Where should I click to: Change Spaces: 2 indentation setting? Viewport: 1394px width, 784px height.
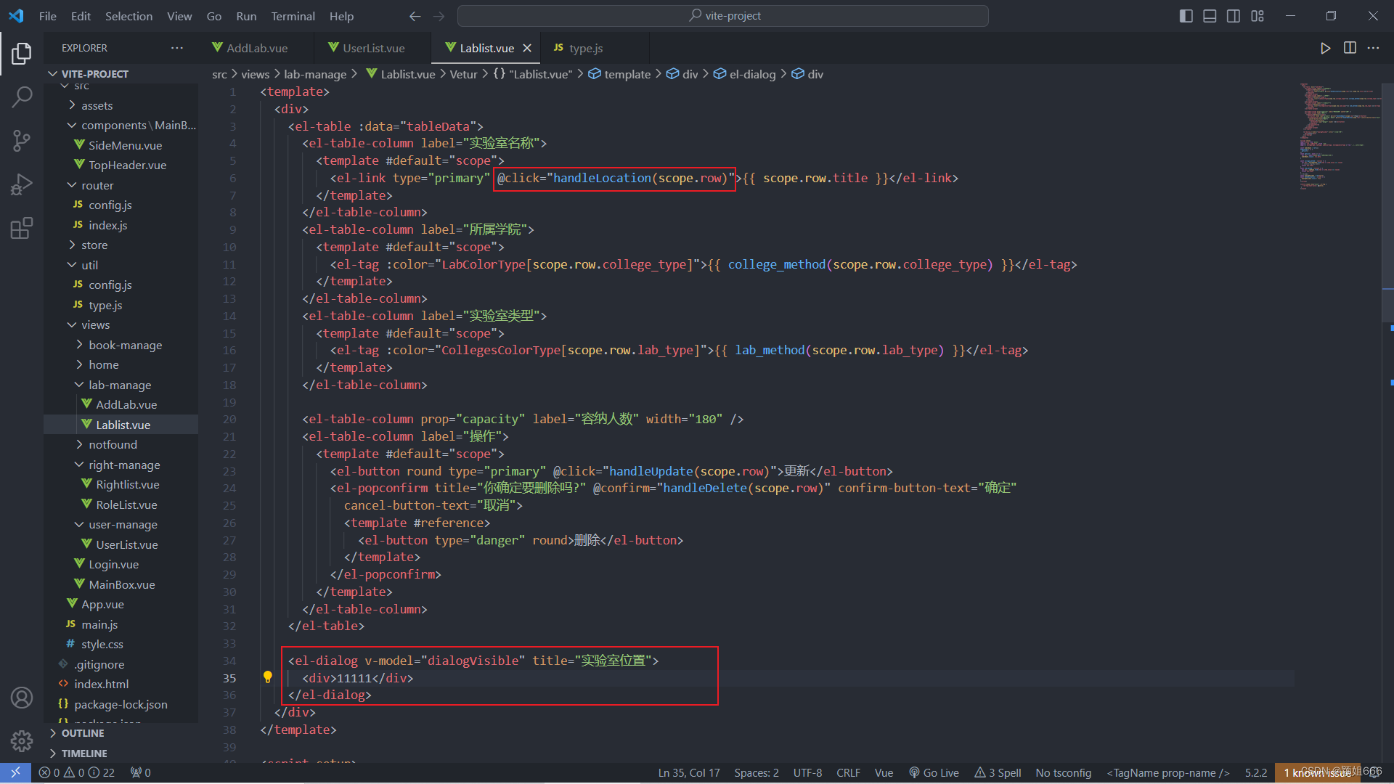[x=756, y=772]
